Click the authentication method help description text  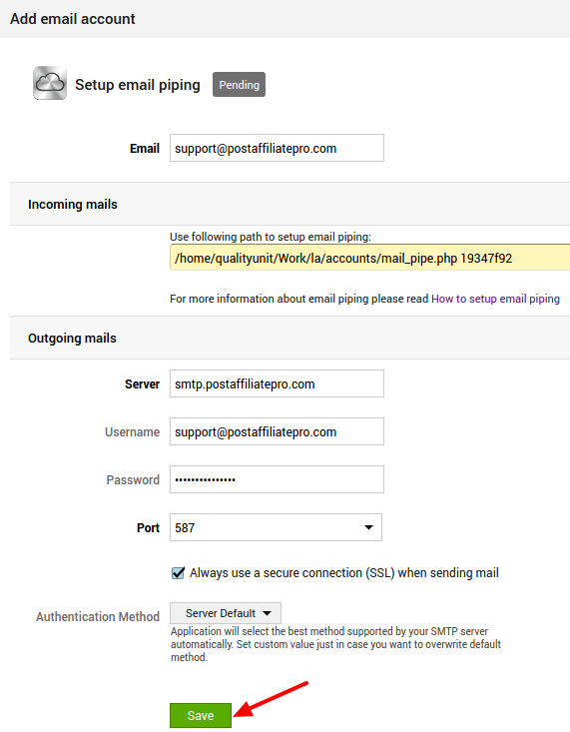tap(335, 644)
